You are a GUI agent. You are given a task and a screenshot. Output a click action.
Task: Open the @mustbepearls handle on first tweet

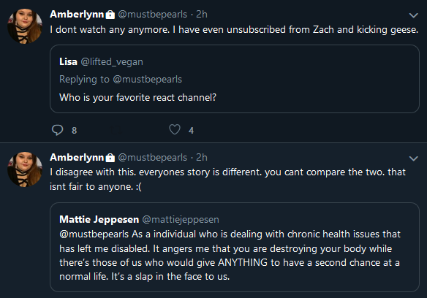(x=153, y=14)
